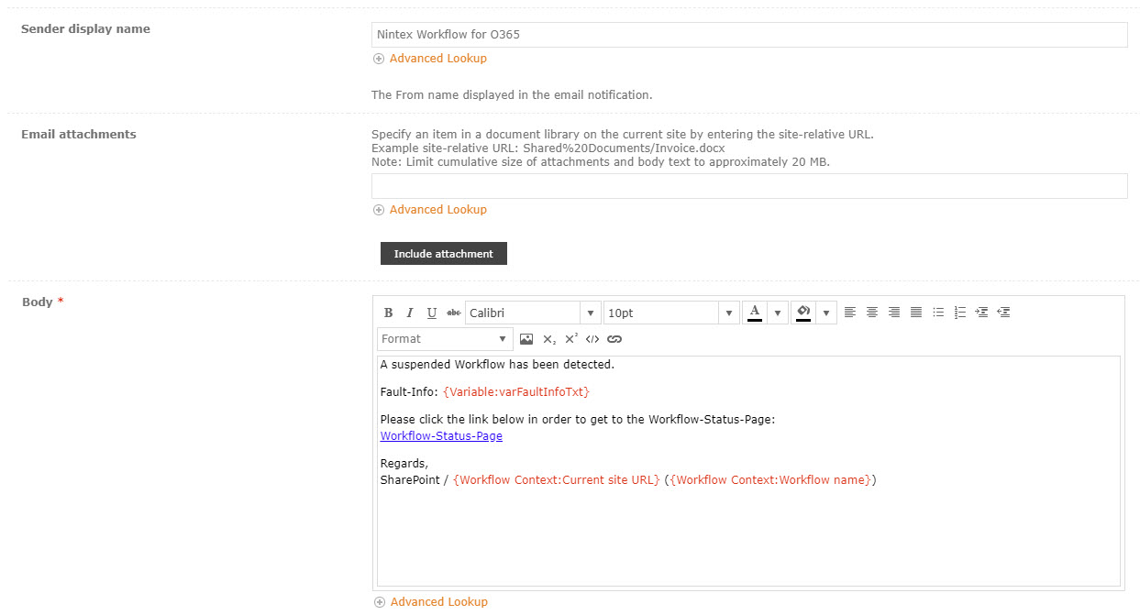Align text center
The width and height of the screenshot is (1140, 615).
[872, 313]
